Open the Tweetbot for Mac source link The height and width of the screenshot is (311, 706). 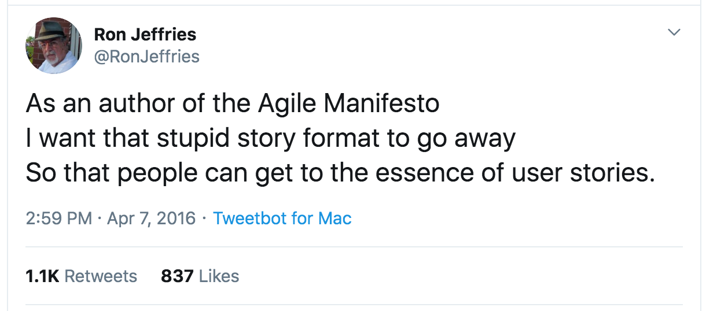(x=282, y=218)
